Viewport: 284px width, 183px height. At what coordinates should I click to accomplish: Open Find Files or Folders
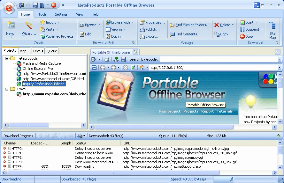190,25
